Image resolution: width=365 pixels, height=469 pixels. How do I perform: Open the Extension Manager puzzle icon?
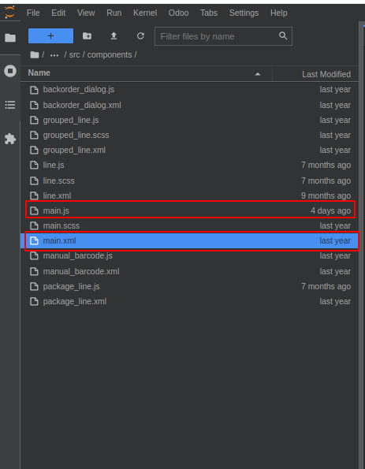[x=10, y=139]
